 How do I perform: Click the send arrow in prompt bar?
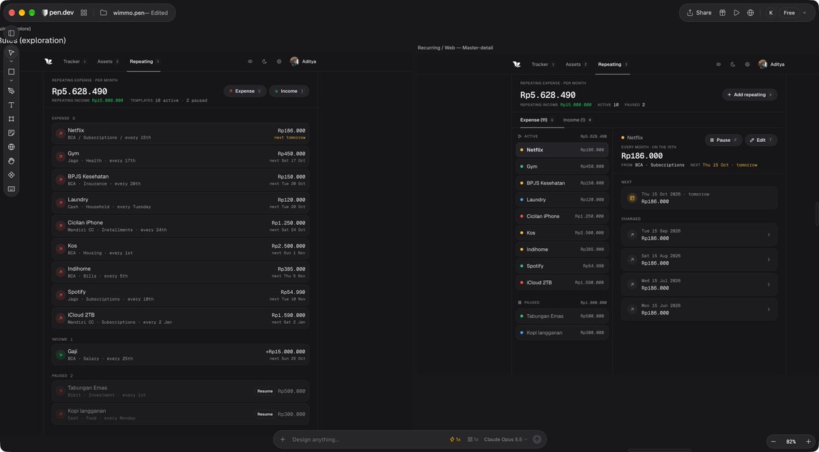pyautogui.click(x=537, y=440)
